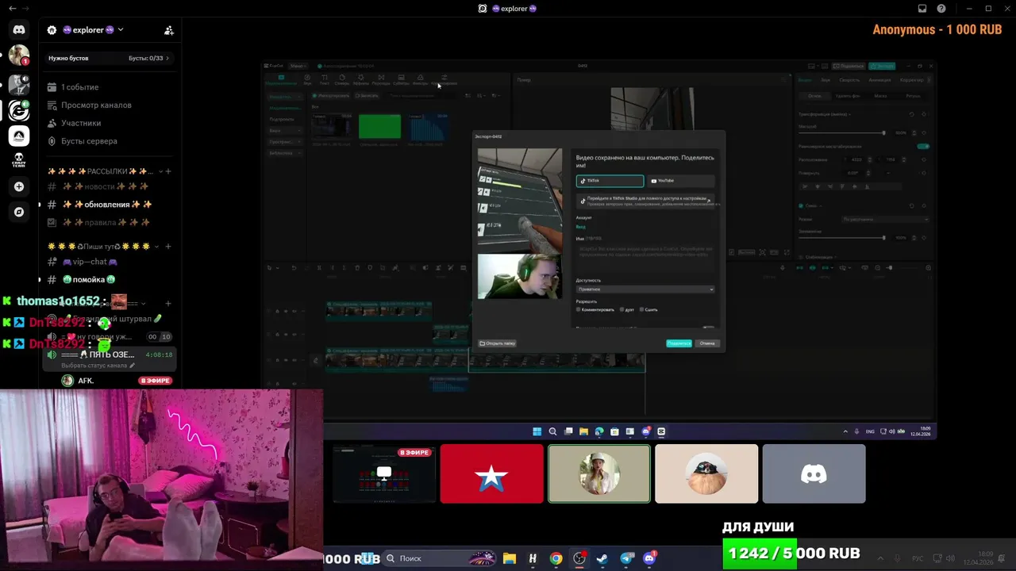Check the Сшить checkbox
Image resolution: width=1016 pixels, height=571 pixels.
641,309
